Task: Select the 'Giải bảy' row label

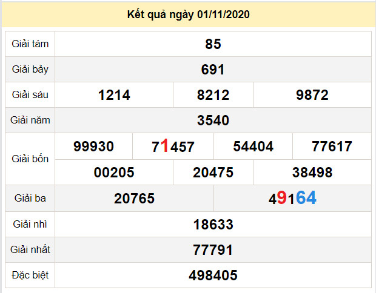Action: (30, 70)
